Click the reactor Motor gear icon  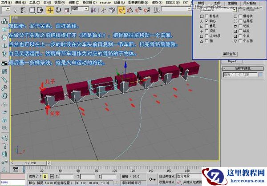4,96
